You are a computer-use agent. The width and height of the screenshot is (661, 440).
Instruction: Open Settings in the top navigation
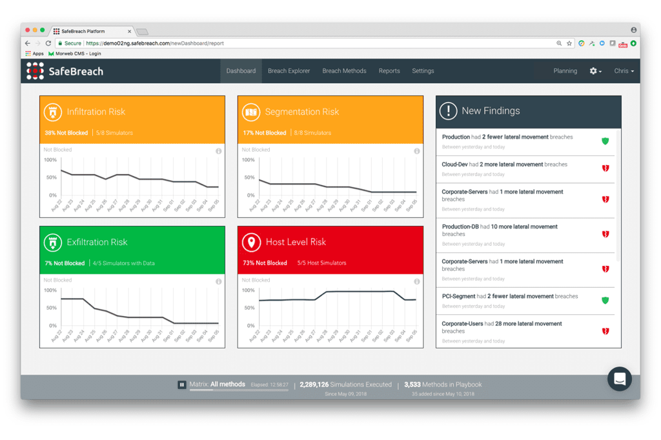tap(423, 71)
